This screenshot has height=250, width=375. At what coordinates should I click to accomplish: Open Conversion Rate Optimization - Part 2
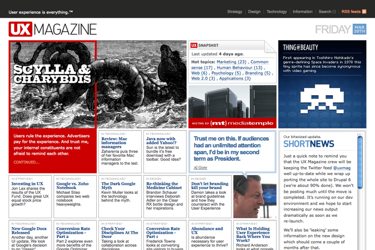click(x=73, y=232)
